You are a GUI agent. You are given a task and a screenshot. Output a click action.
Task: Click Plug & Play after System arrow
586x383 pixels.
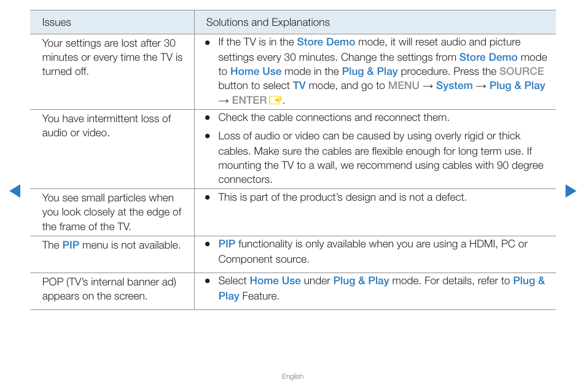tap(517, 86)
